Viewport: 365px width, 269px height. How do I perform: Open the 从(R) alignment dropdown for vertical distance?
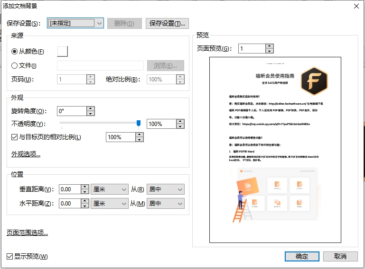[166, 189]
